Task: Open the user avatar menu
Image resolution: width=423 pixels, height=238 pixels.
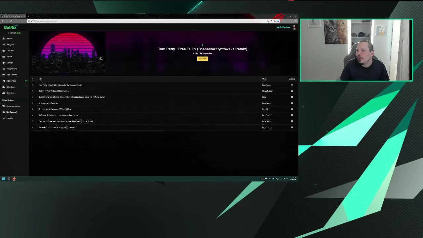Action: click(294, 27)
